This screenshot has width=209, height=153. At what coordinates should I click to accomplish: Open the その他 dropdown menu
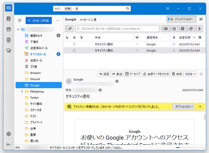(190, 74)
